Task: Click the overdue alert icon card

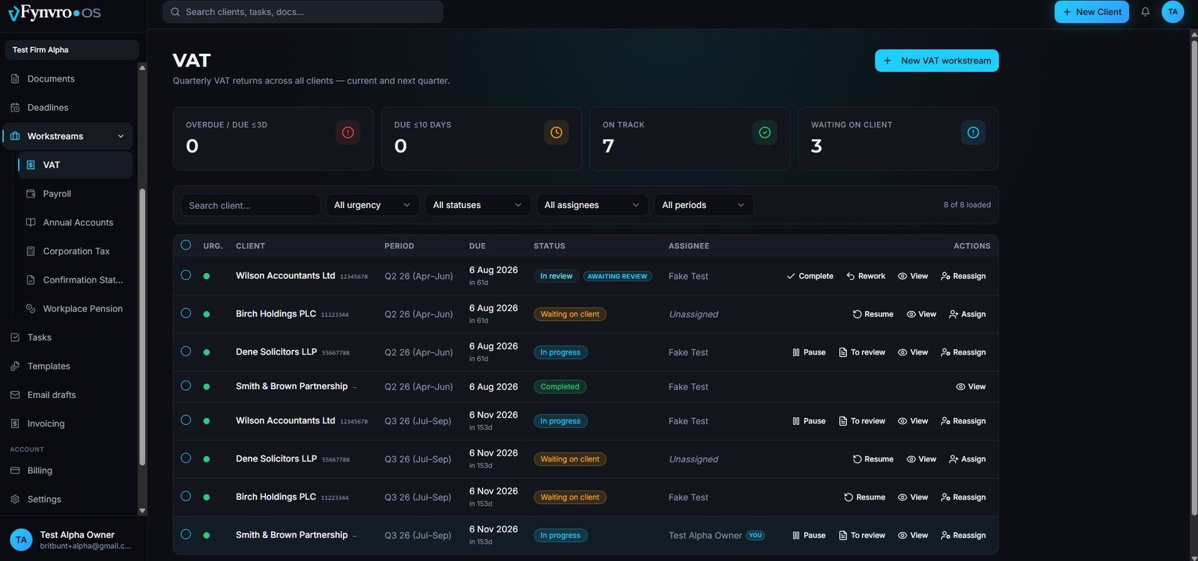Action: [347, 132]
